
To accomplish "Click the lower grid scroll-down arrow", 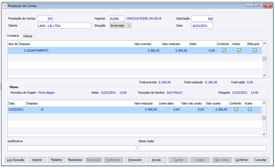I will 264,134.
